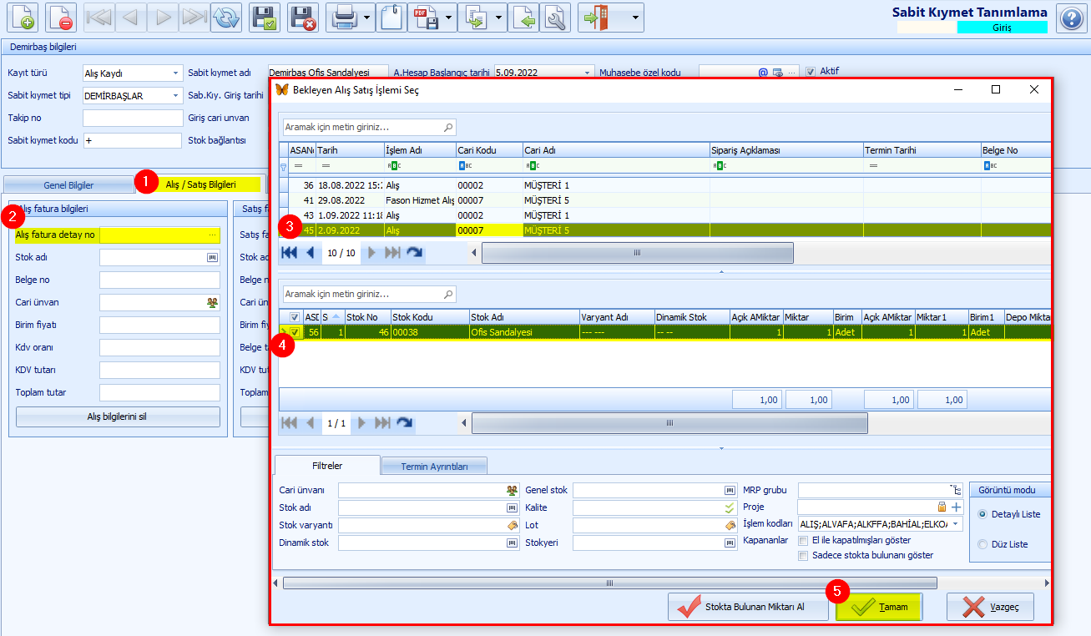The width and height of the screenshot is (1091, 636).
Task: Click the copy documents icon in toolbar
Action: (x=476, y=18)
